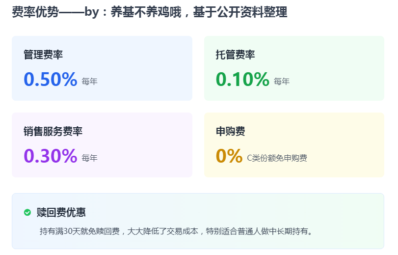Click the page title 费率优势
The height and width of the screenshot is (255, 398).
[31, 13]
